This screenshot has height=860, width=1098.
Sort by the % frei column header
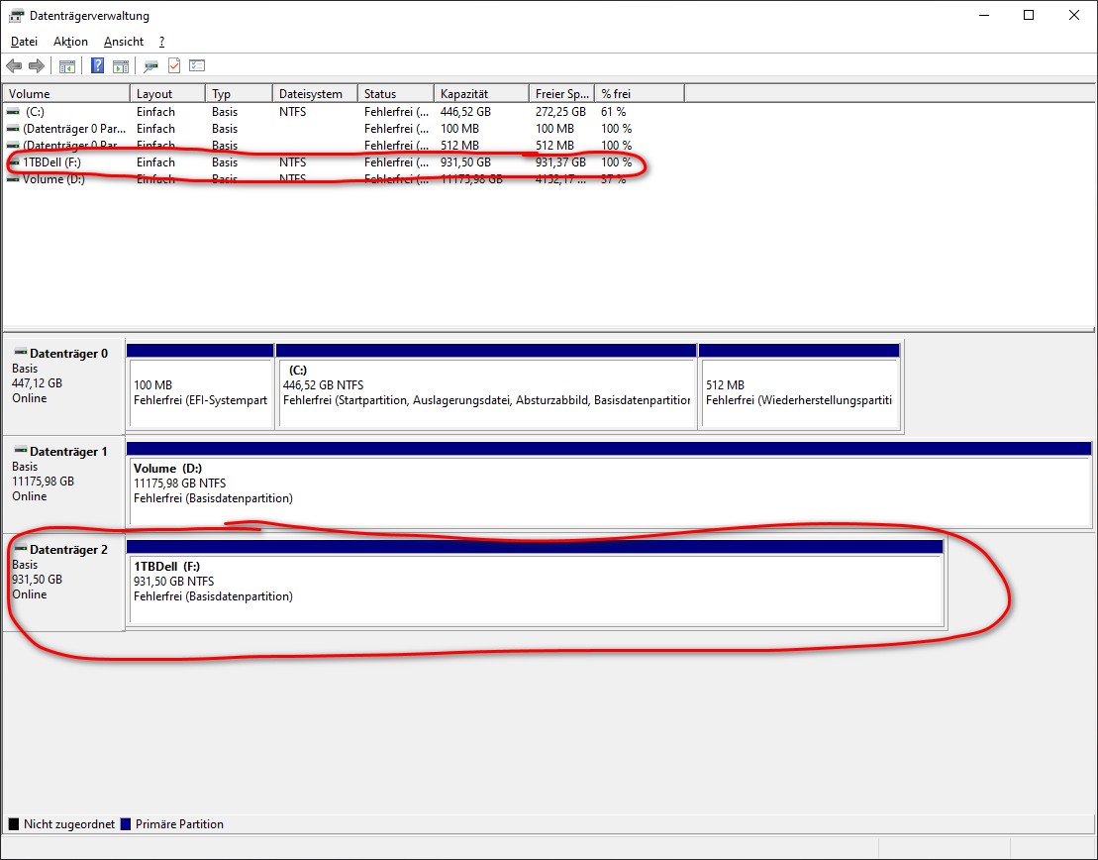(640, 93)
